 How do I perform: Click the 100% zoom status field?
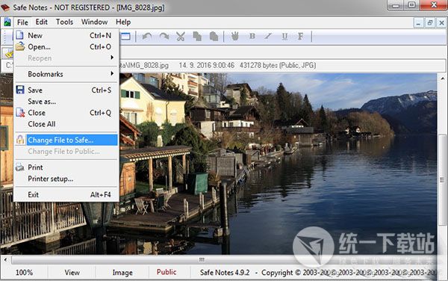[x=24, y=273]
